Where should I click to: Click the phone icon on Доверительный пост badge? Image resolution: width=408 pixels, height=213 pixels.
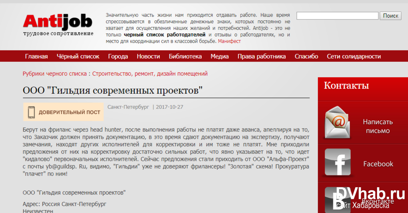pyautogui.click(x=32, y=112)
